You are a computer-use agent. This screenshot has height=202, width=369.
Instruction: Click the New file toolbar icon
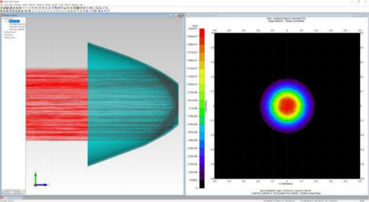(1, 8)
